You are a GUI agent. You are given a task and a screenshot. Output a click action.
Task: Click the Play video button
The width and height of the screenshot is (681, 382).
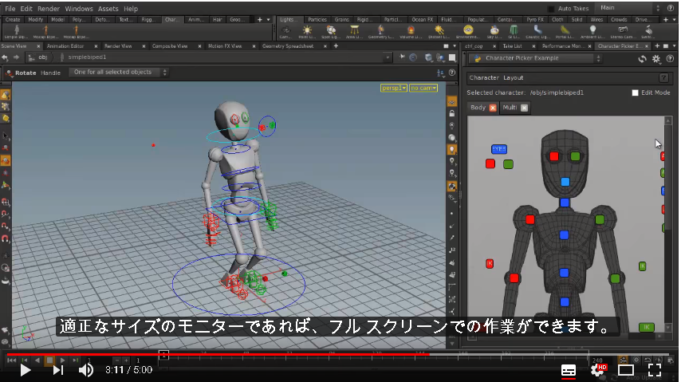[26, 370]
